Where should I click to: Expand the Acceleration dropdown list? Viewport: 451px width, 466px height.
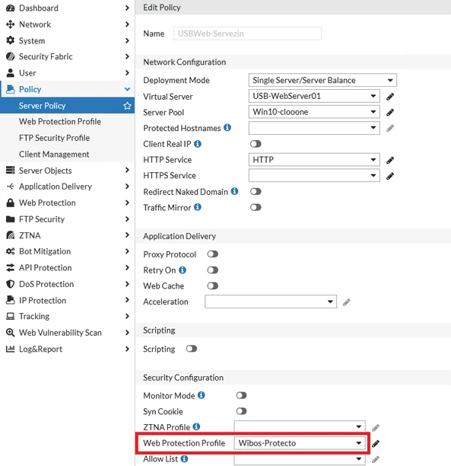coord(271,302)
